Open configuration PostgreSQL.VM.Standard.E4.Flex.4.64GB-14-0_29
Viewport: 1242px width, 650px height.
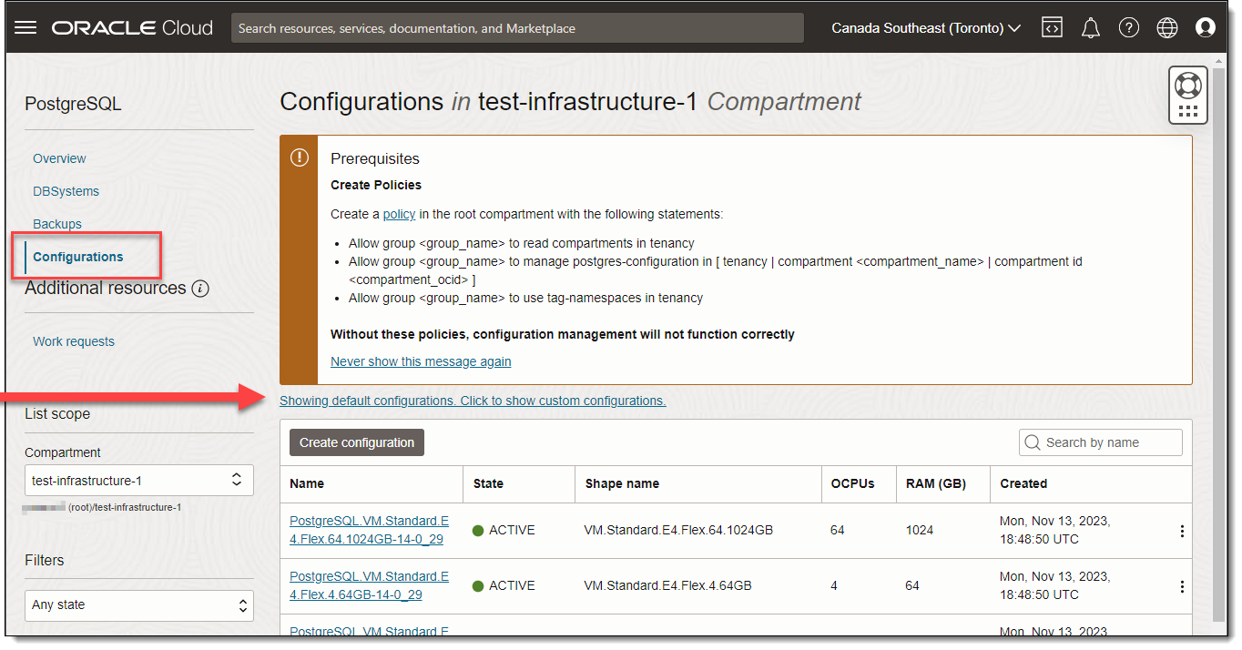click(x=369, y=586)
